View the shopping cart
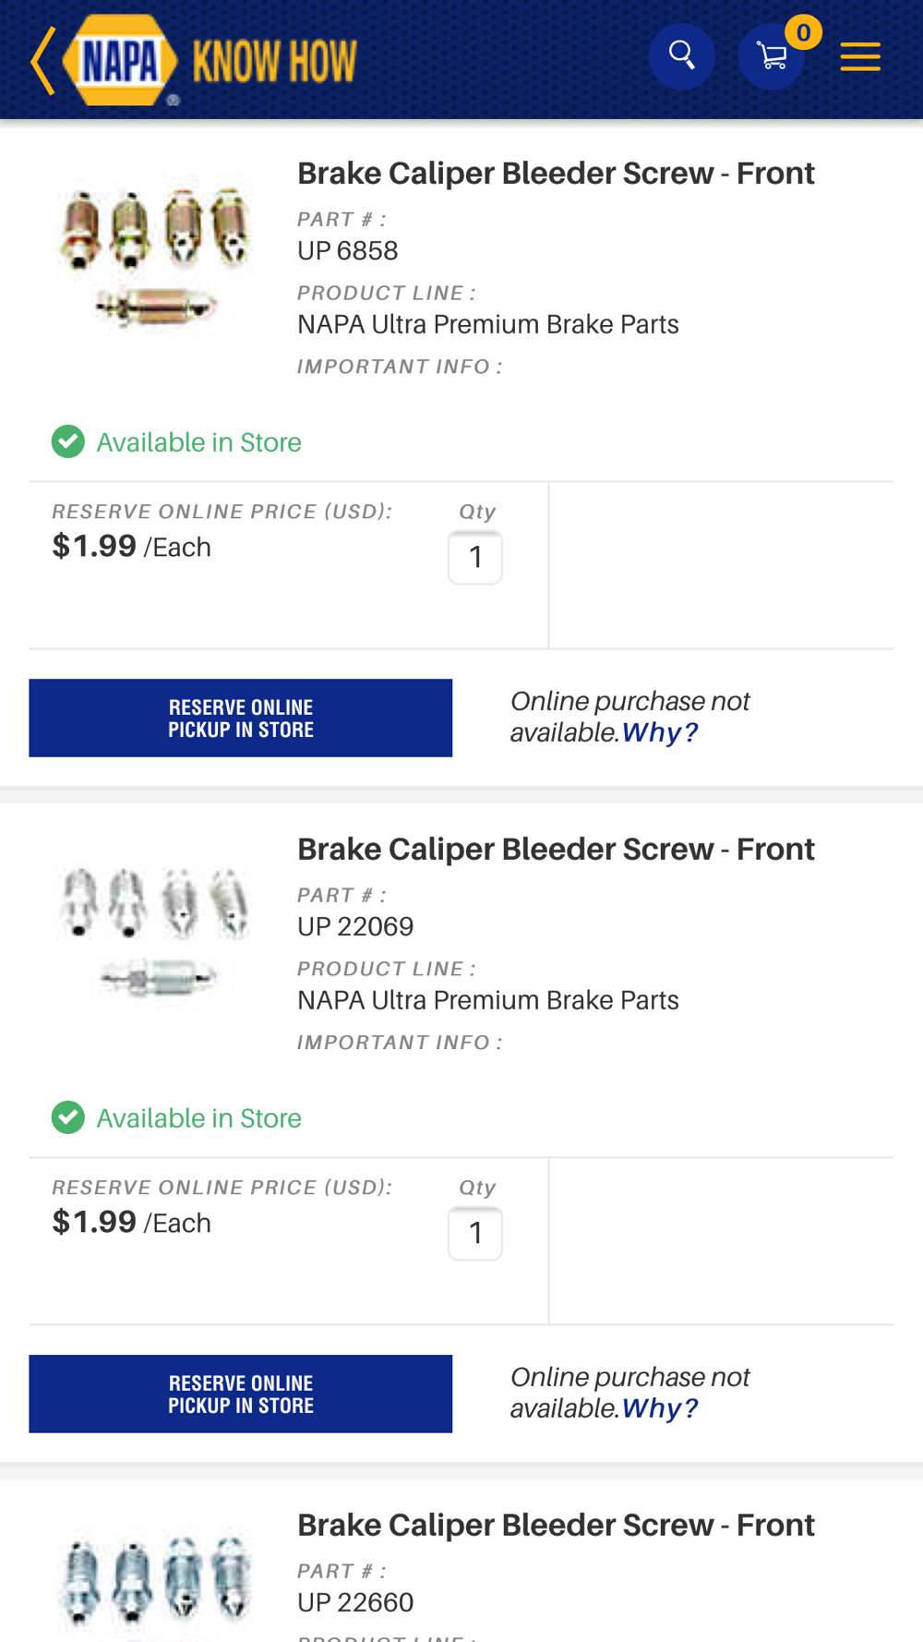This screenshot has height=1642, width=923. 771,58
